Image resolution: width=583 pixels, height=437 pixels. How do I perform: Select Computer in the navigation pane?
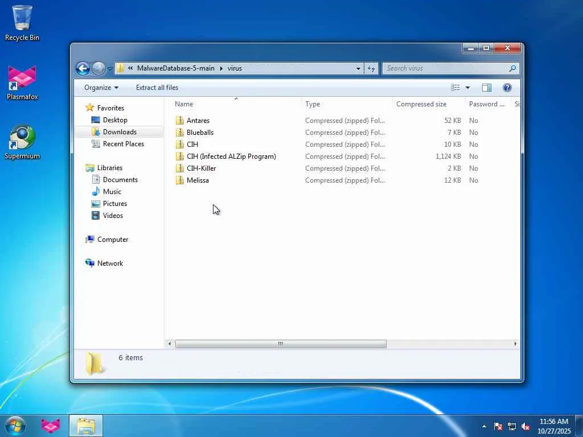pos(113,240)
